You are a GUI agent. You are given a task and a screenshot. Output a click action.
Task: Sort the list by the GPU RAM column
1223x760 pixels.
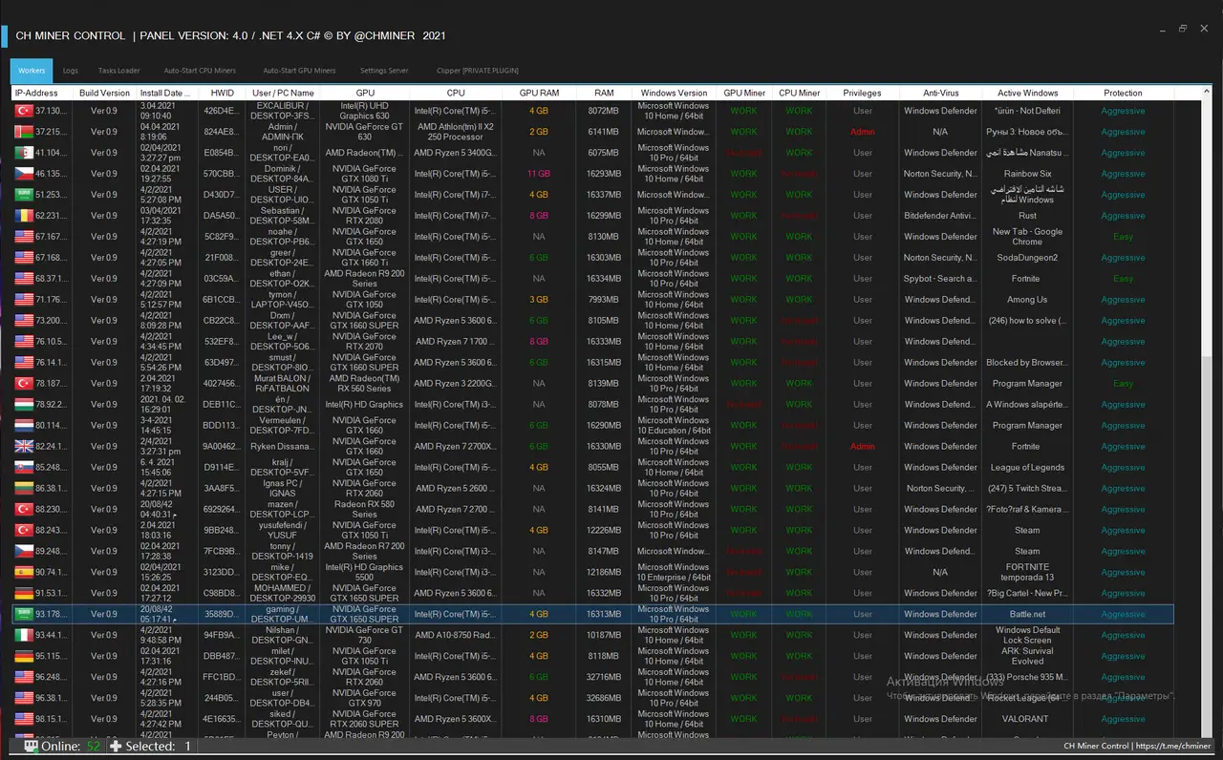coord(539,93)
